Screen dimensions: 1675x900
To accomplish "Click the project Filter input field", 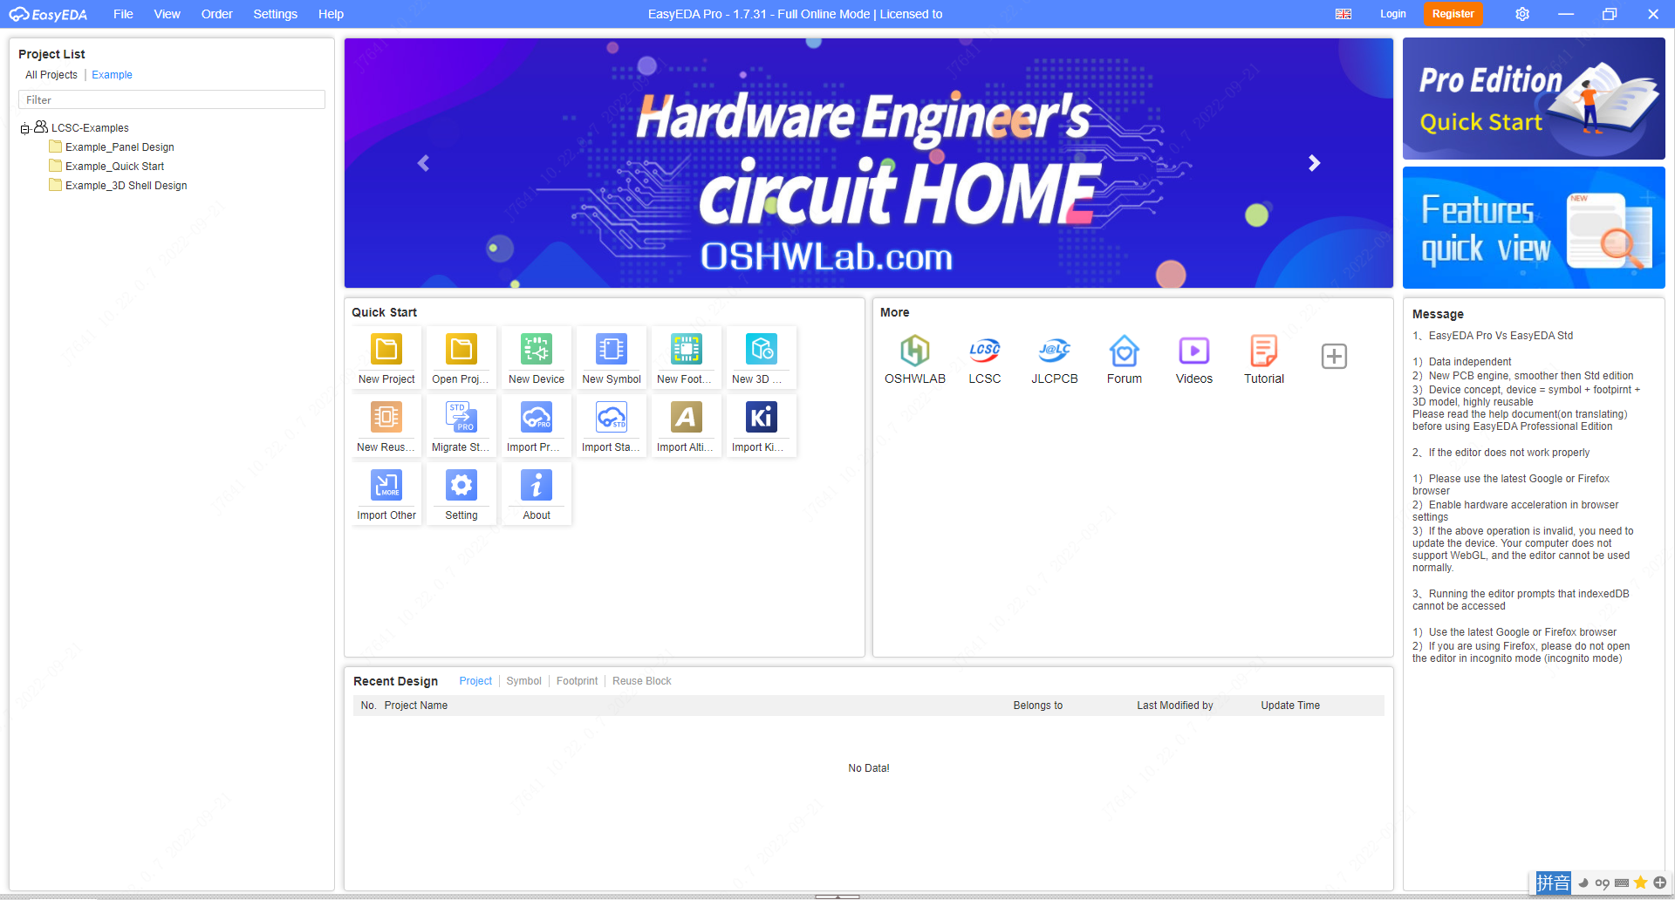I will [172, 100].
